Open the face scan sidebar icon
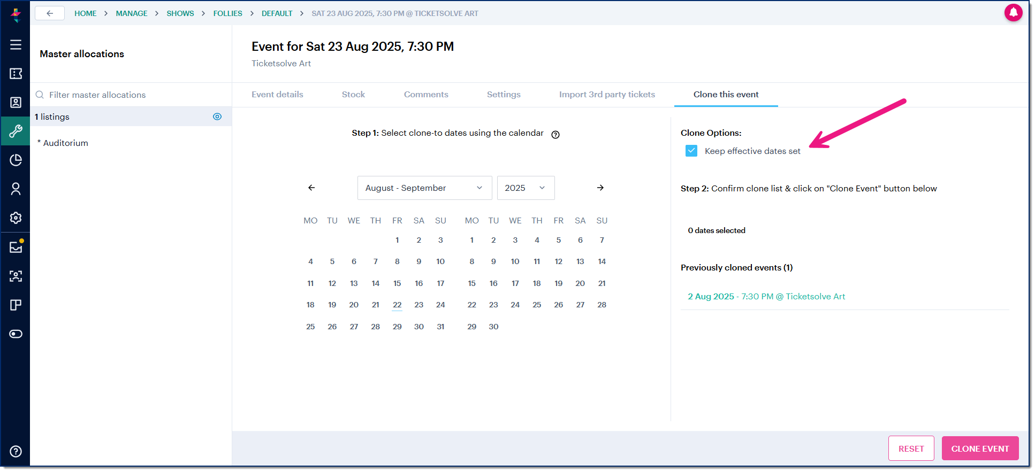The image size is (1035, 472). (x=16, y=276)
